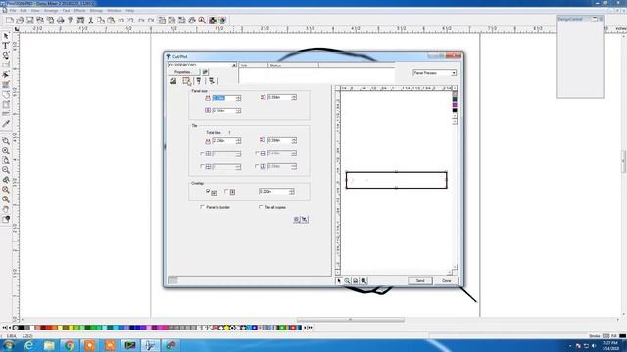Open the Bitmap menu

96,11
